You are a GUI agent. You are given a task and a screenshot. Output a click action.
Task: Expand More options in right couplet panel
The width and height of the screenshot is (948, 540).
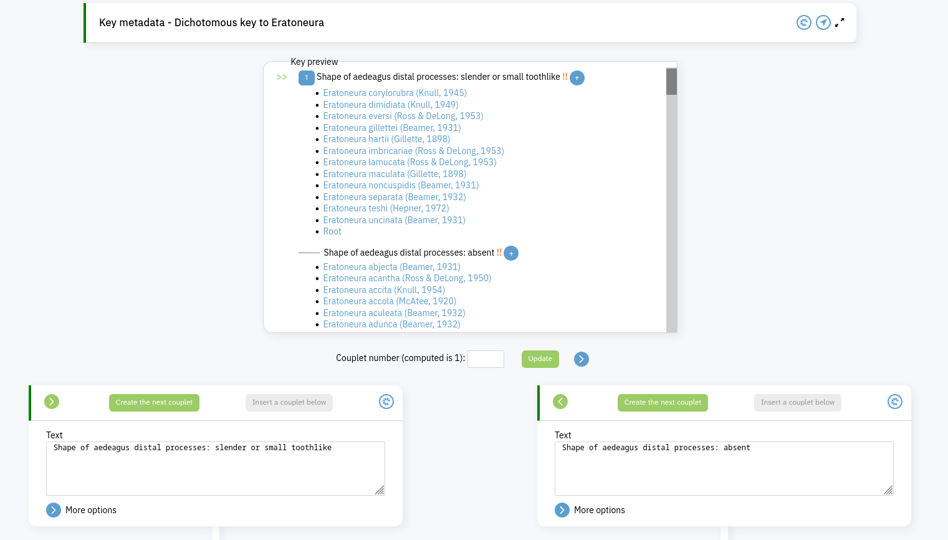pos(562,510)
